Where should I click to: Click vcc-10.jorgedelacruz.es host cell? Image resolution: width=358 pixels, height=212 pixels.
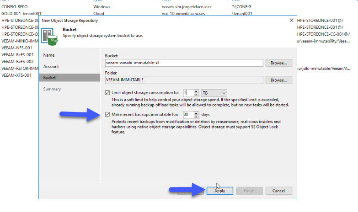click(183, 13)
